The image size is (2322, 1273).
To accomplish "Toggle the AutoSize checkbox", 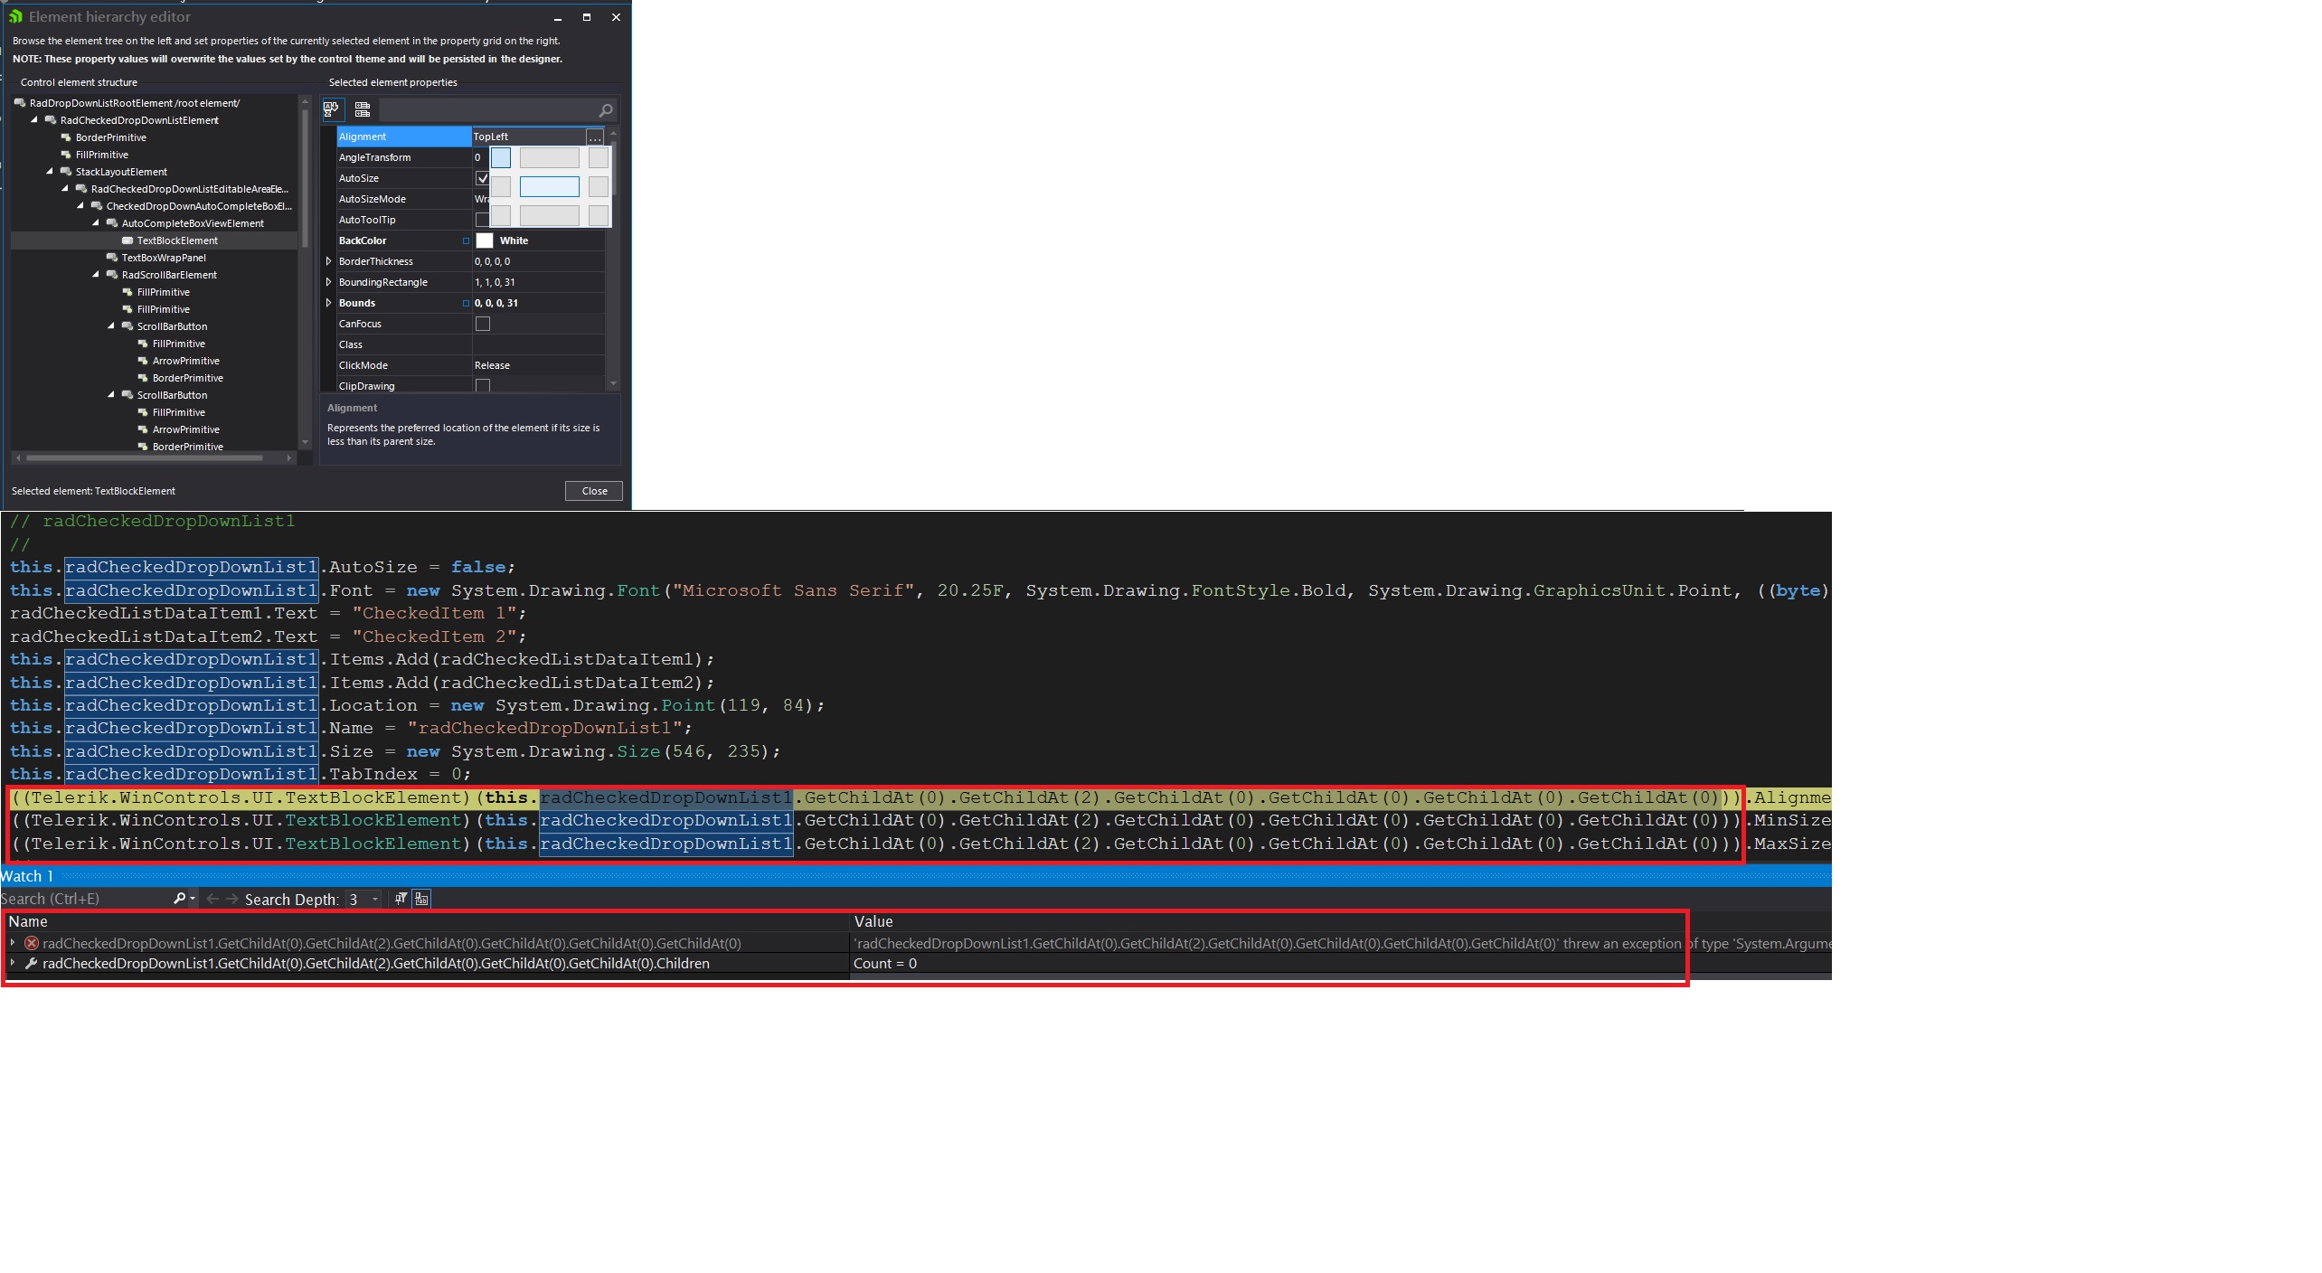I will 483,178.
